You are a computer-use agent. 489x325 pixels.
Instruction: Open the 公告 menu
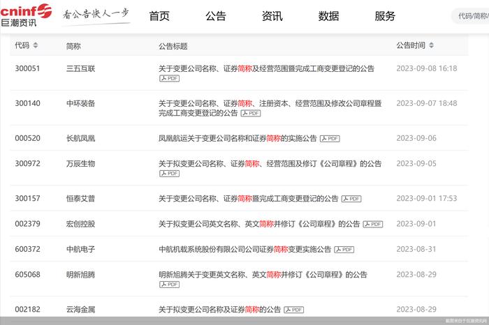(x=216, y=16)
